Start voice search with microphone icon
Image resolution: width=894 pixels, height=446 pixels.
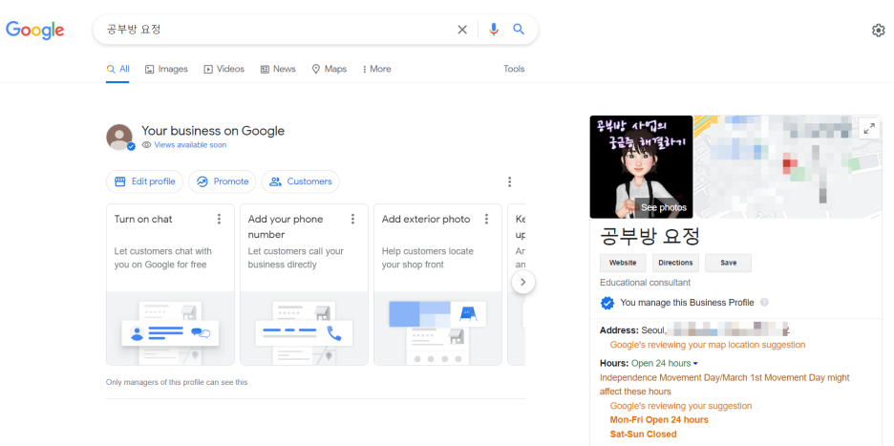point(494,30)
